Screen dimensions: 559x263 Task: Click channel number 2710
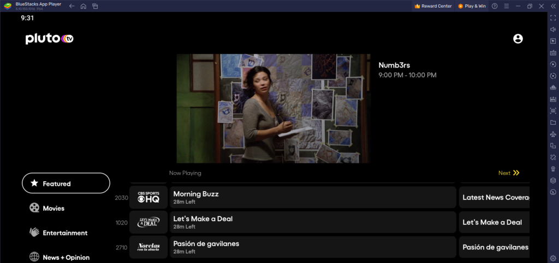click(x=121, y=247)
